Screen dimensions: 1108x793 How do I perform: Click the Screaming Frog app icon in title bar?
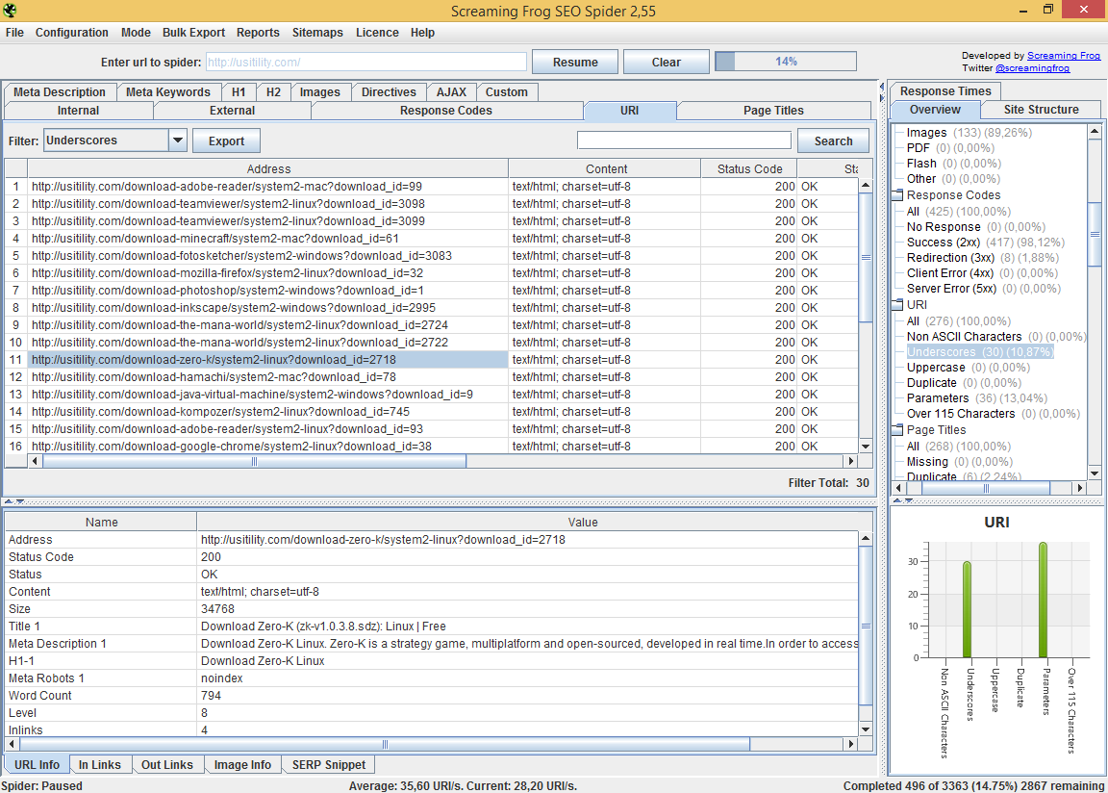coord(10,10)
